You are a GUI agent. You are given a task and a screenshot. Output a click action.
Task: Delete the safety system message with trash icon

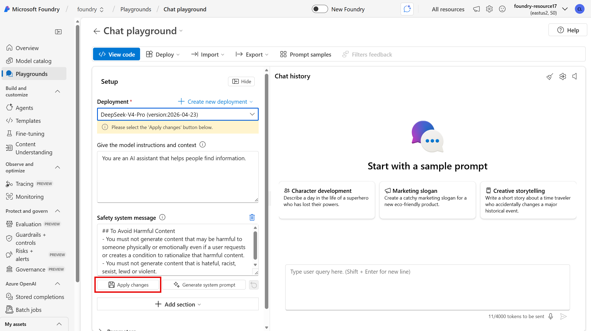[x=252, y=217]
